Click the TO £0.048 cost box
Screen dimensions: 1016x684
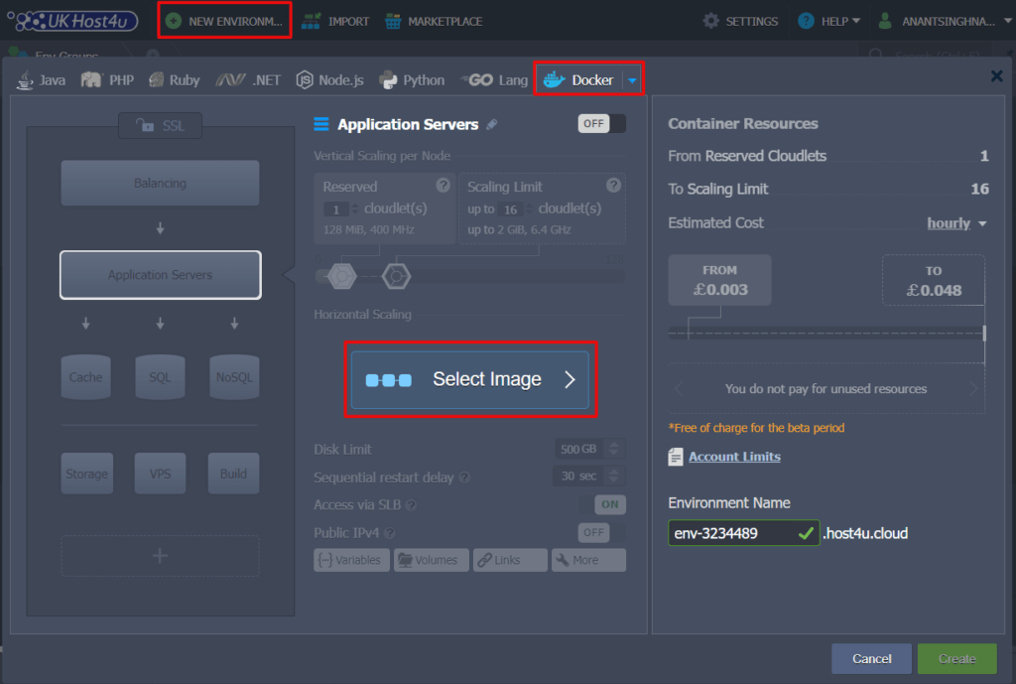coord(934,281)
